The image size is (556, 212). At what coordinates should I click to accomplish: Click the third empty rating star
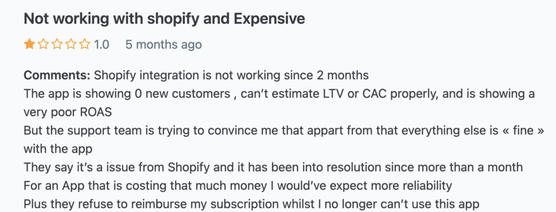[57, 45]
